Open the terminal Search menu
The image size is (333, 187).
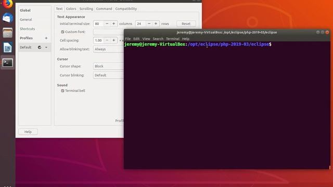pyautogui.click(x=158, y=39)
